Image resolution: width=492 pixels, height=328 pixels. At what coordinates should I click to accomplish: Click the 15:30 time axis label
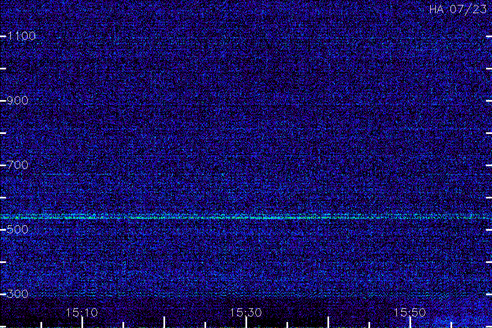click(246, 313)
